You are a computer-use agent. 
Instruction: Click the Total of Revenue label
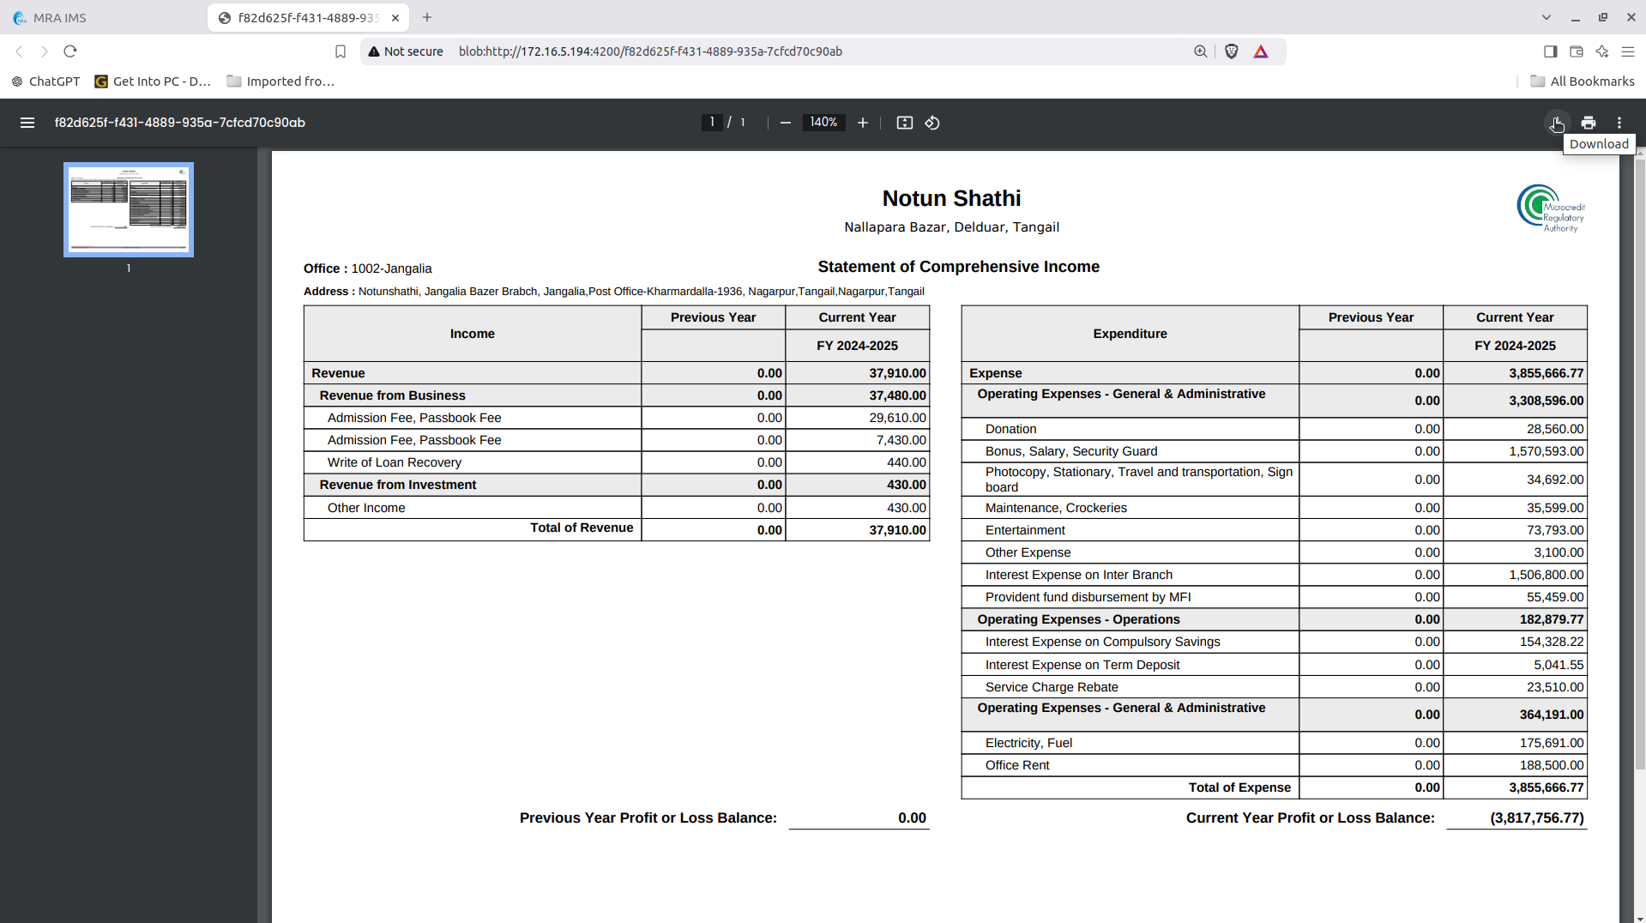click(x=582, y=528)
